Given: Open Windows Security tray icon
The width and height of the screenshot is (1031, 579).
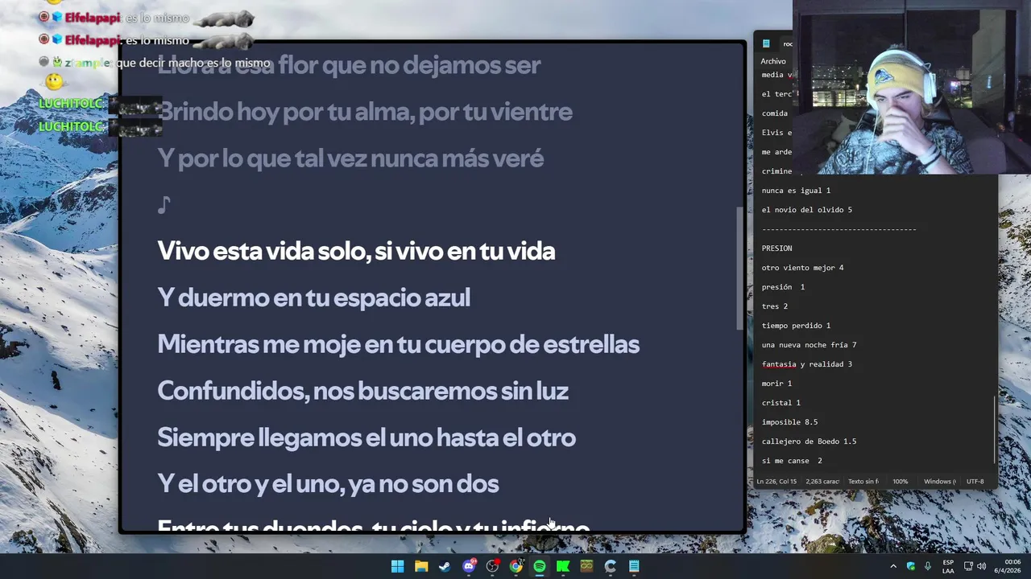Looking at the screenshot, I should click(911, 566).
